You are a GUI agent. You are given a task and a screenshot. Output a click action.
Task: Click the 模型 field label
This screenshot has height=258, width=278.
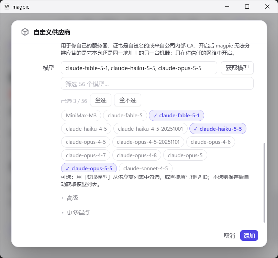coord(48,68)
